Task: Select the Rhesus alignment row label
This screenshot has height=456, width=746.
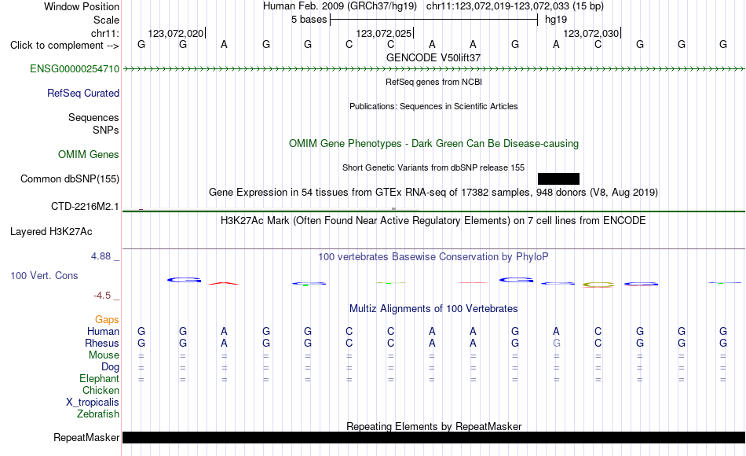Action: tap(102, 343)
